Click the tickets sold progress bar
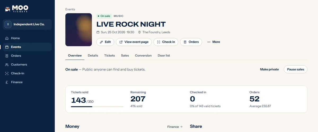This screenshot has height=132, width=318. click(97, 107)
